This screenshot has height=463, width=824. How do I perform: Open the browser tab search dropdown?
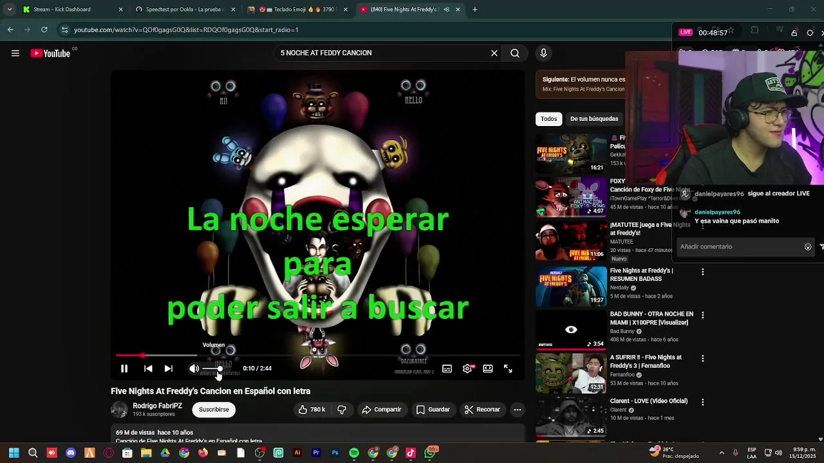10,10
